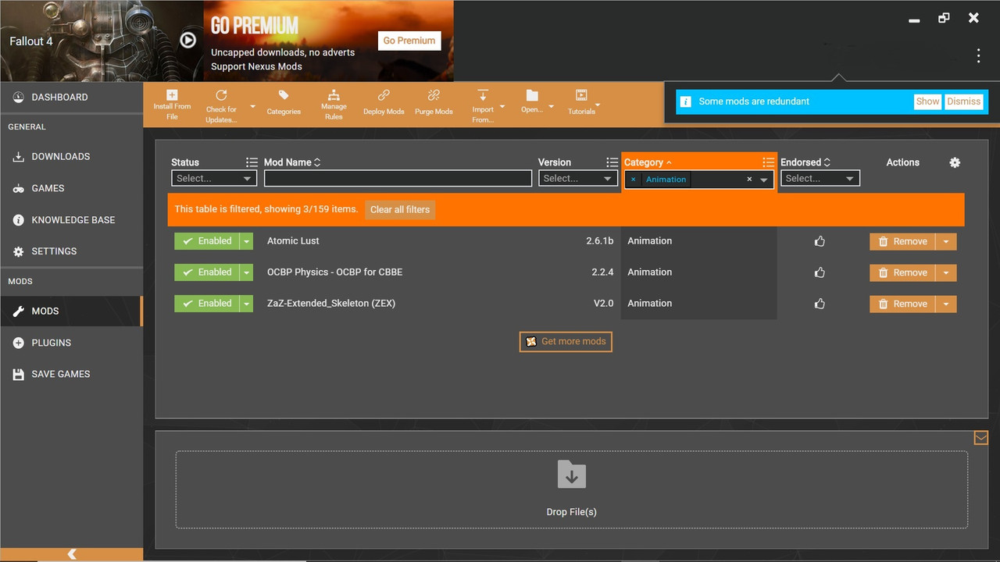Open the Settings page
Viewport: 1000px width, 562px height.
click(71, 251)
